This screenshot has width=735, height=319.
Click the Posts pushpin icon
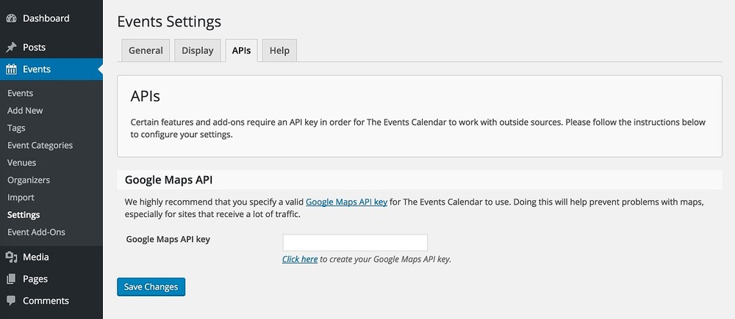coord(11,47)
